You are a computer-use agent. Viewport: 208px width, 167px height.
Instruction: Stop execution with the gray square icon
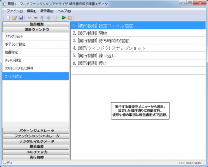click(70, 18)
